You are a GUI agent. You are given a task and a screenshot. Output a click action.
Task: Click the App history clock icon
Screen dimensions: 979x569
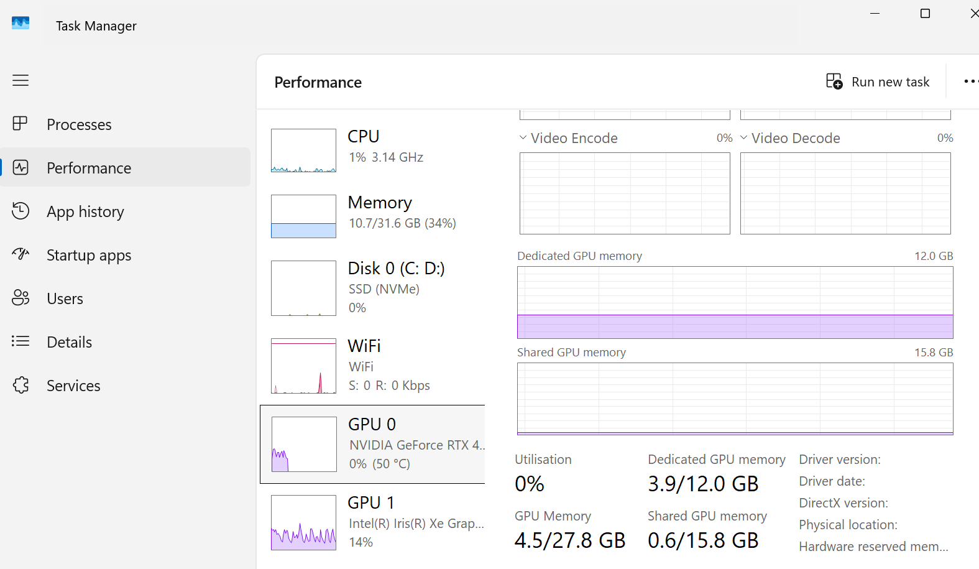(x=21, y=211)
